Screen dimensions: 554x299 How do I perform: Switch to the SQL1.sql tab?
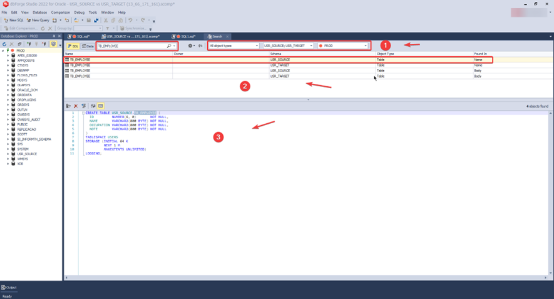(187, 36)
